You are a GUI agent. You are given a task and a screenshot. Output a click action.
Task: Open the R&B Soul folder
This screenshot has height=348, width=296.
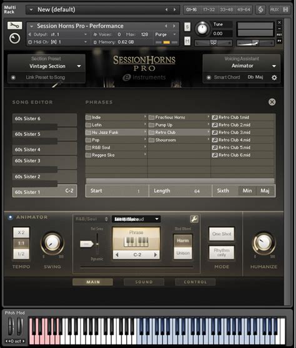tap(116, 148)
